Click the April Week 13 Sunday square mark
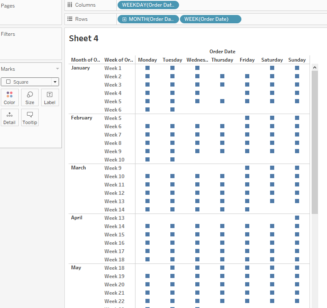This screenshot has width=327, height=308. [297, 218]
